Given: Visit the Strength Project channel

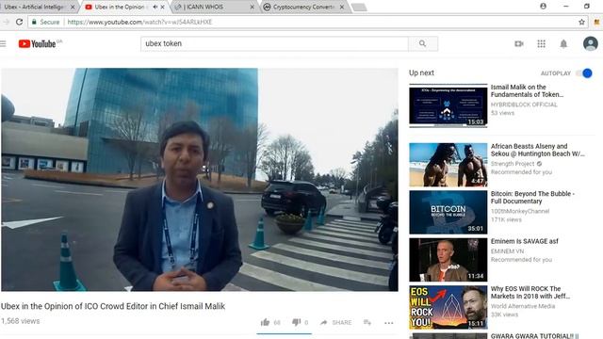Looking at the screenshot, I should coord(513,164).
